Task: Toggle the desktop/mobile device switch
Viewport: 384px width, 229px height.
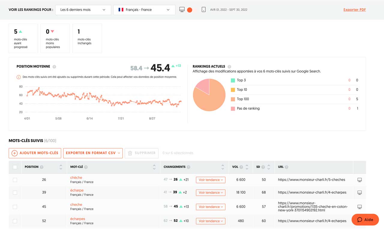Action: click(192, 10)
